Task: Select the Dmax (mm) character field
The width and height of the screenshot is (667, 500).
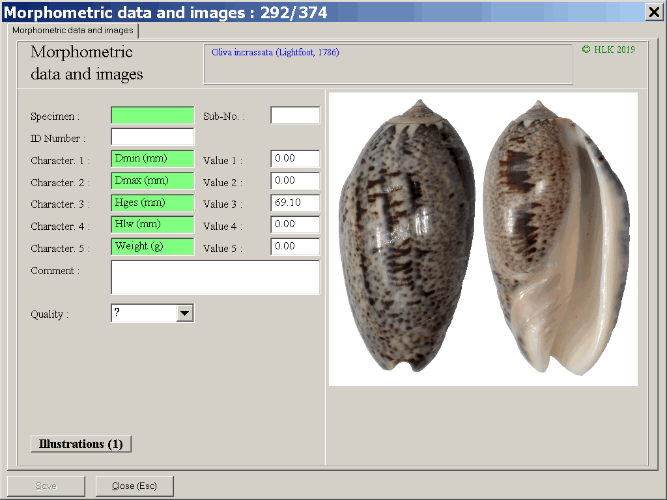Action: pos(152,181)
